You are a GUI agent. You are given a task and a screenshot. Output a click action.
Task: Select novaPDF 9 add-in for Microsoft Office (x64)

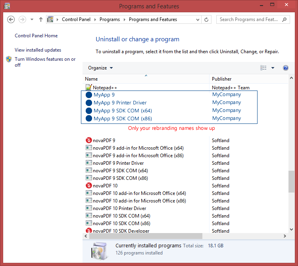138,148
